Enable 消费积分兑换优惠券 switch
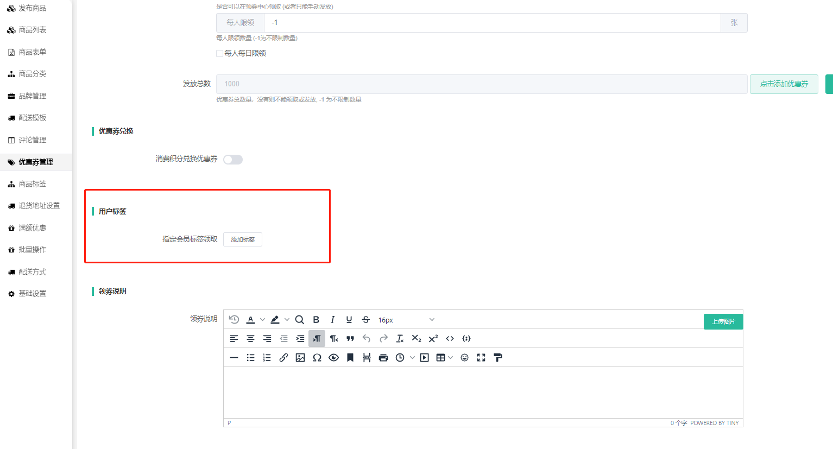 (233, 160)
